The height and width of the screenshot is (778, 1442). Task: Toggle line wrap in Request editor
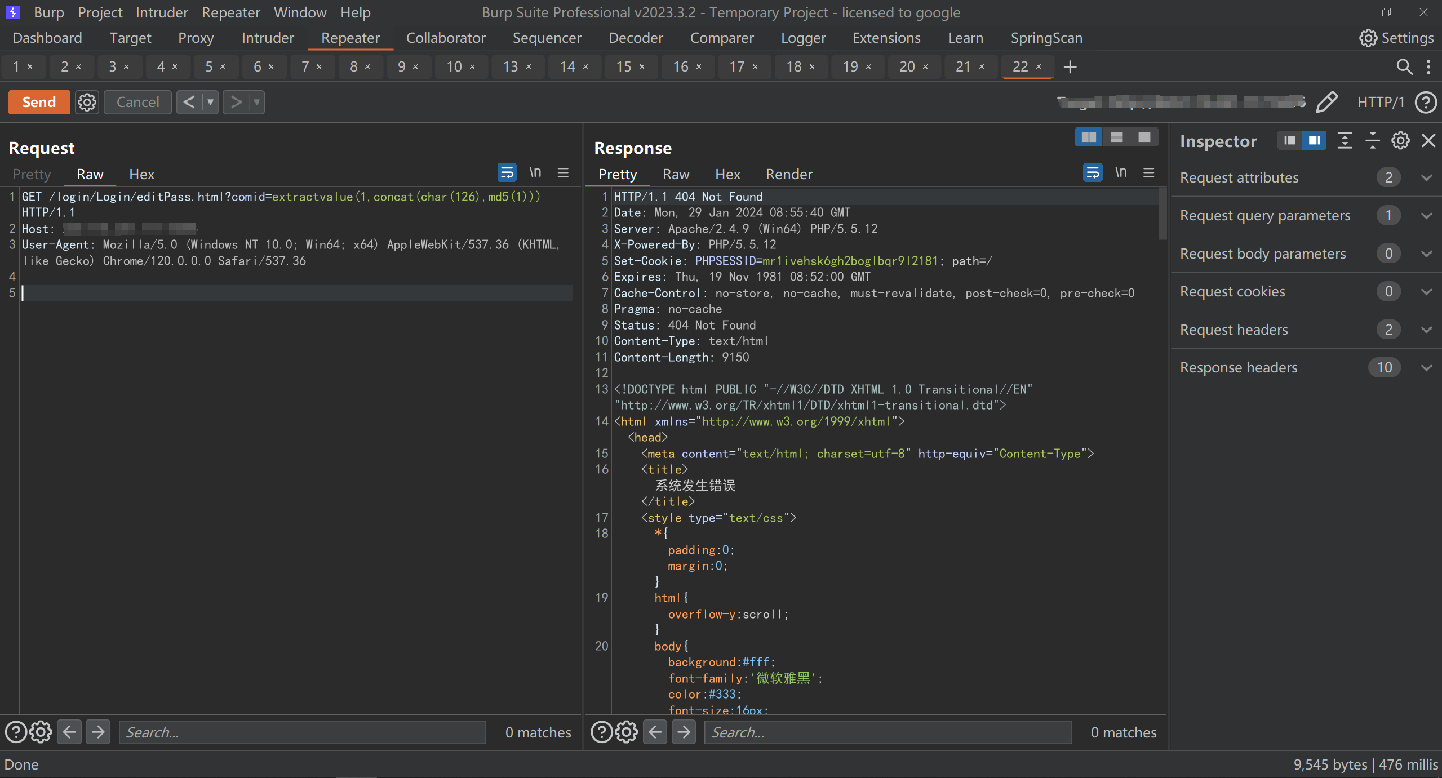coord(507,172)
